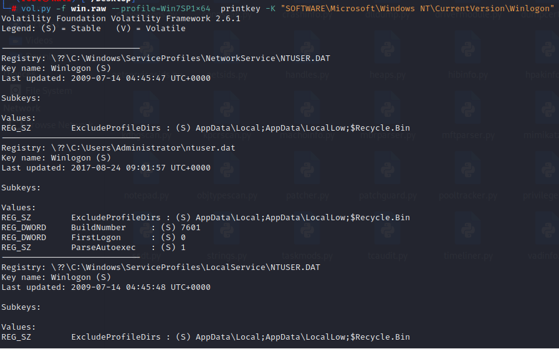Select the build number 7601
This screenshot has width=559, height=349.
[x=190, y=228]
